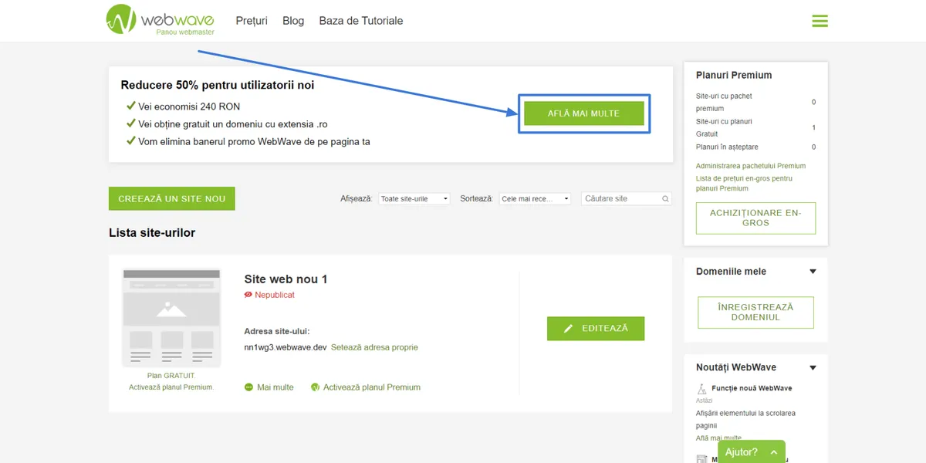
Task: Click Site-uri cu pachet premium row
Action: 755,103
